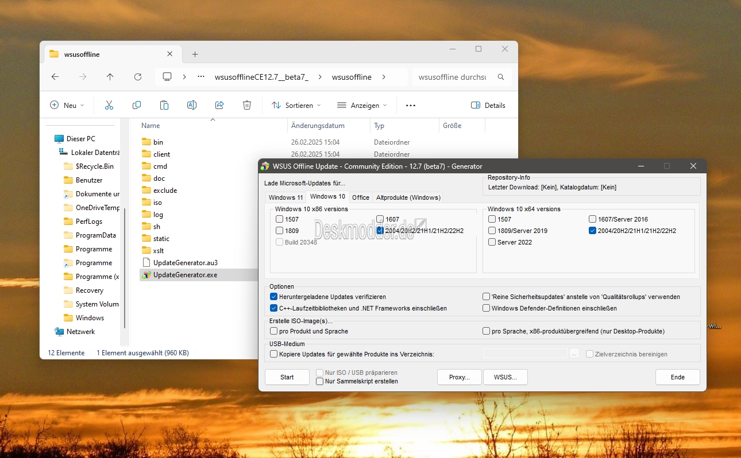Navigate up one folder with up arrow
The image size is (741, 458).
point(110,77)
